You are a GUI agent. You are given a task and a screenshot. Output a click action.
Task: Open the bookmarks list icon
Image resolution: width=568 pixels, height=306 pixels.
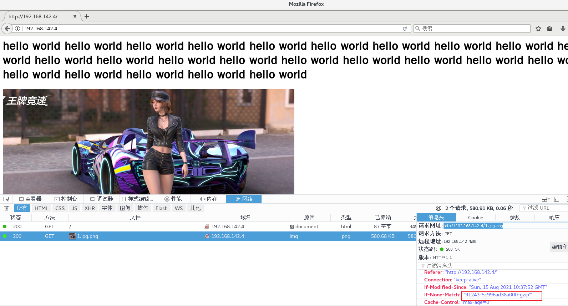[549, 29]
